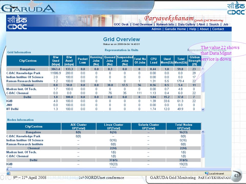Click the Suspended Jobs column header
Screen dimensions: 246x184
click(125, 61)
